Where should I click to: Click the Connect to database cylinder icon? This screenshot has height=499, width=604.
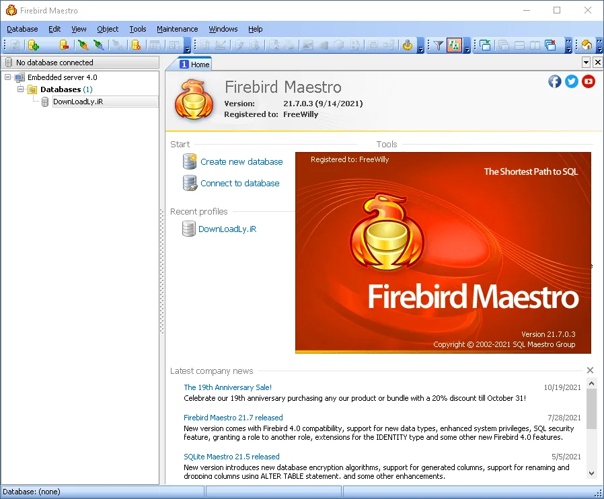[x=190, y=184]
